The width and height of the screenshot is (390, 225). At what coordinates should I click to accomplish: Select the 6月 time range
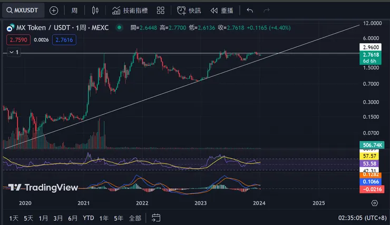click(73, 218)
